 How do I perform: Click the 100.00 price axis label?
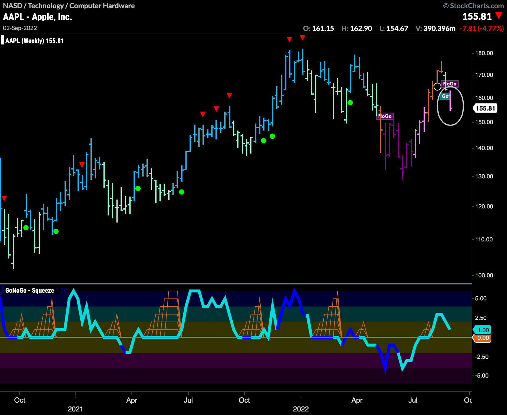coord(484,275)
